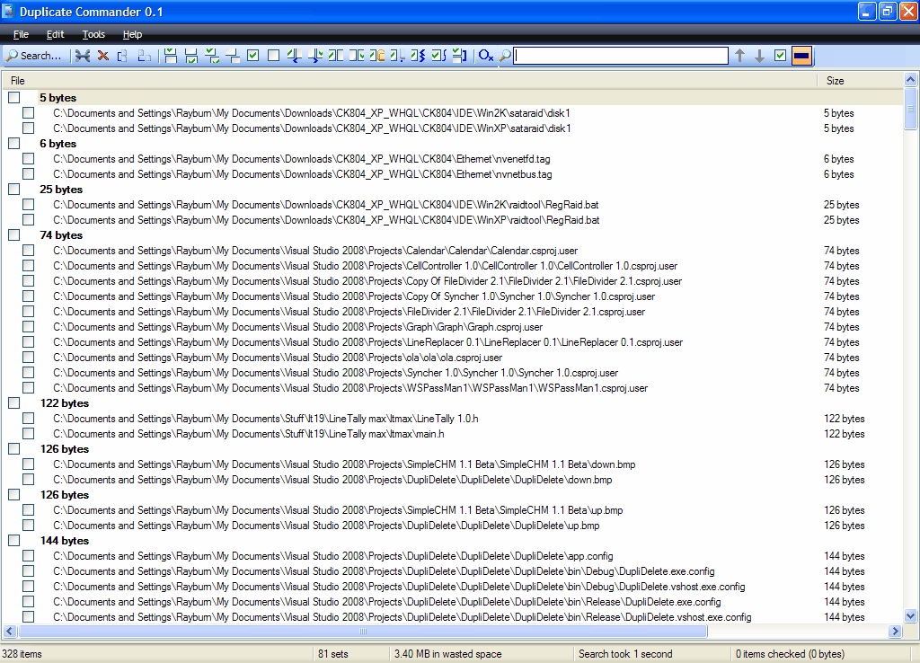
Task: Click the check all toolbar icon
Action: tap(252, 56)
